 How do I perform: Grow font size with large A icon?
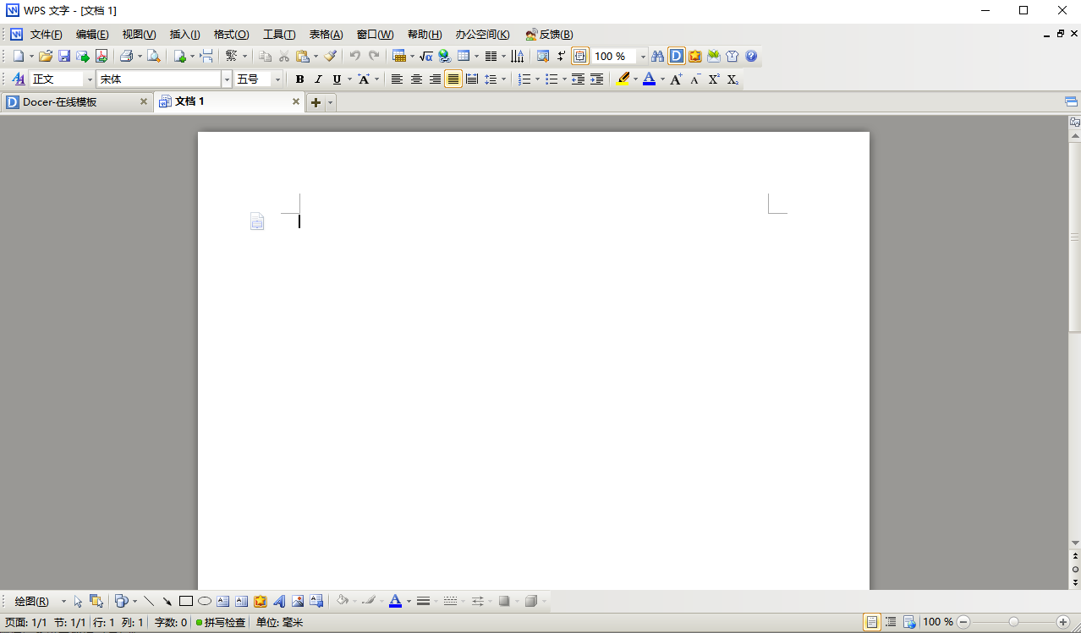click(676, 79)
